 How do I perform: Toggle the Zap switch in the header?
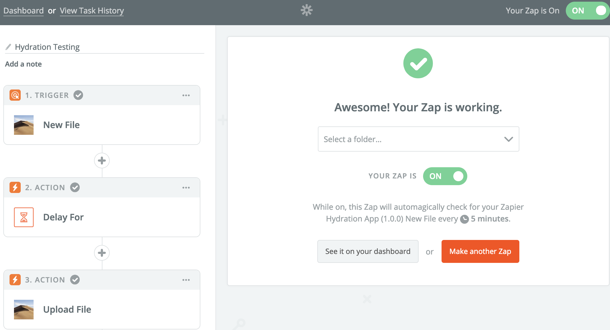(587, 11)
